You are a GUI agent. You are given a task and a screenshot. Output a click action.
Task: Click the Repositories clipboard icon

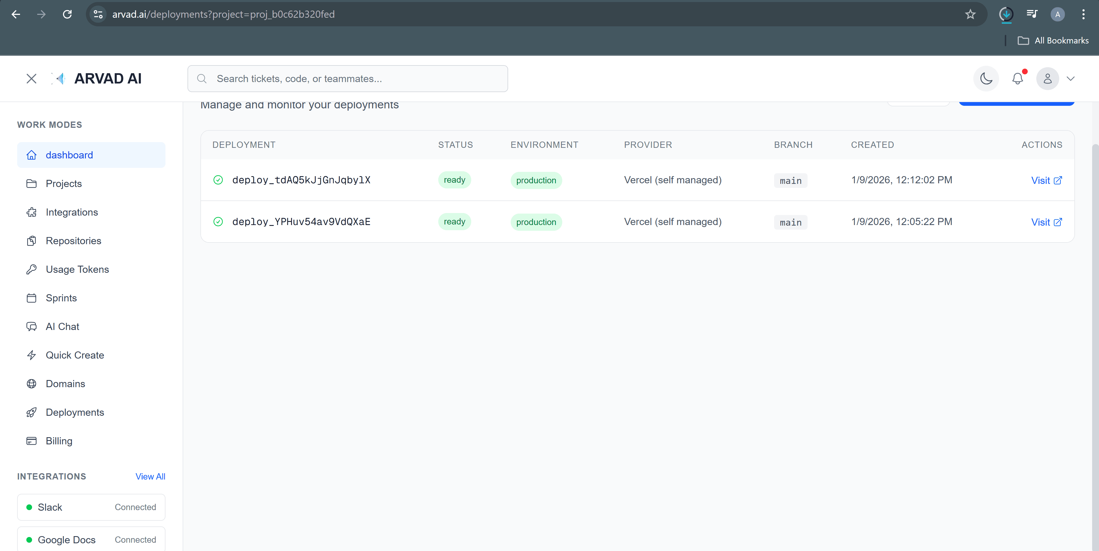tap(31, 241)
